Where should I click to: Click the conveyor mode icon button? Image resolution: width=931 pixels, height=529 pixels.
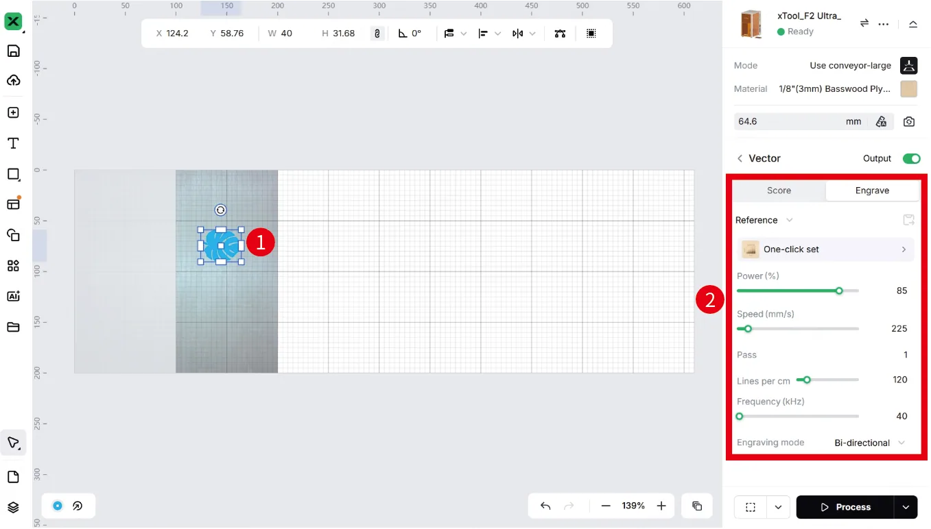(x=909, y=66)
